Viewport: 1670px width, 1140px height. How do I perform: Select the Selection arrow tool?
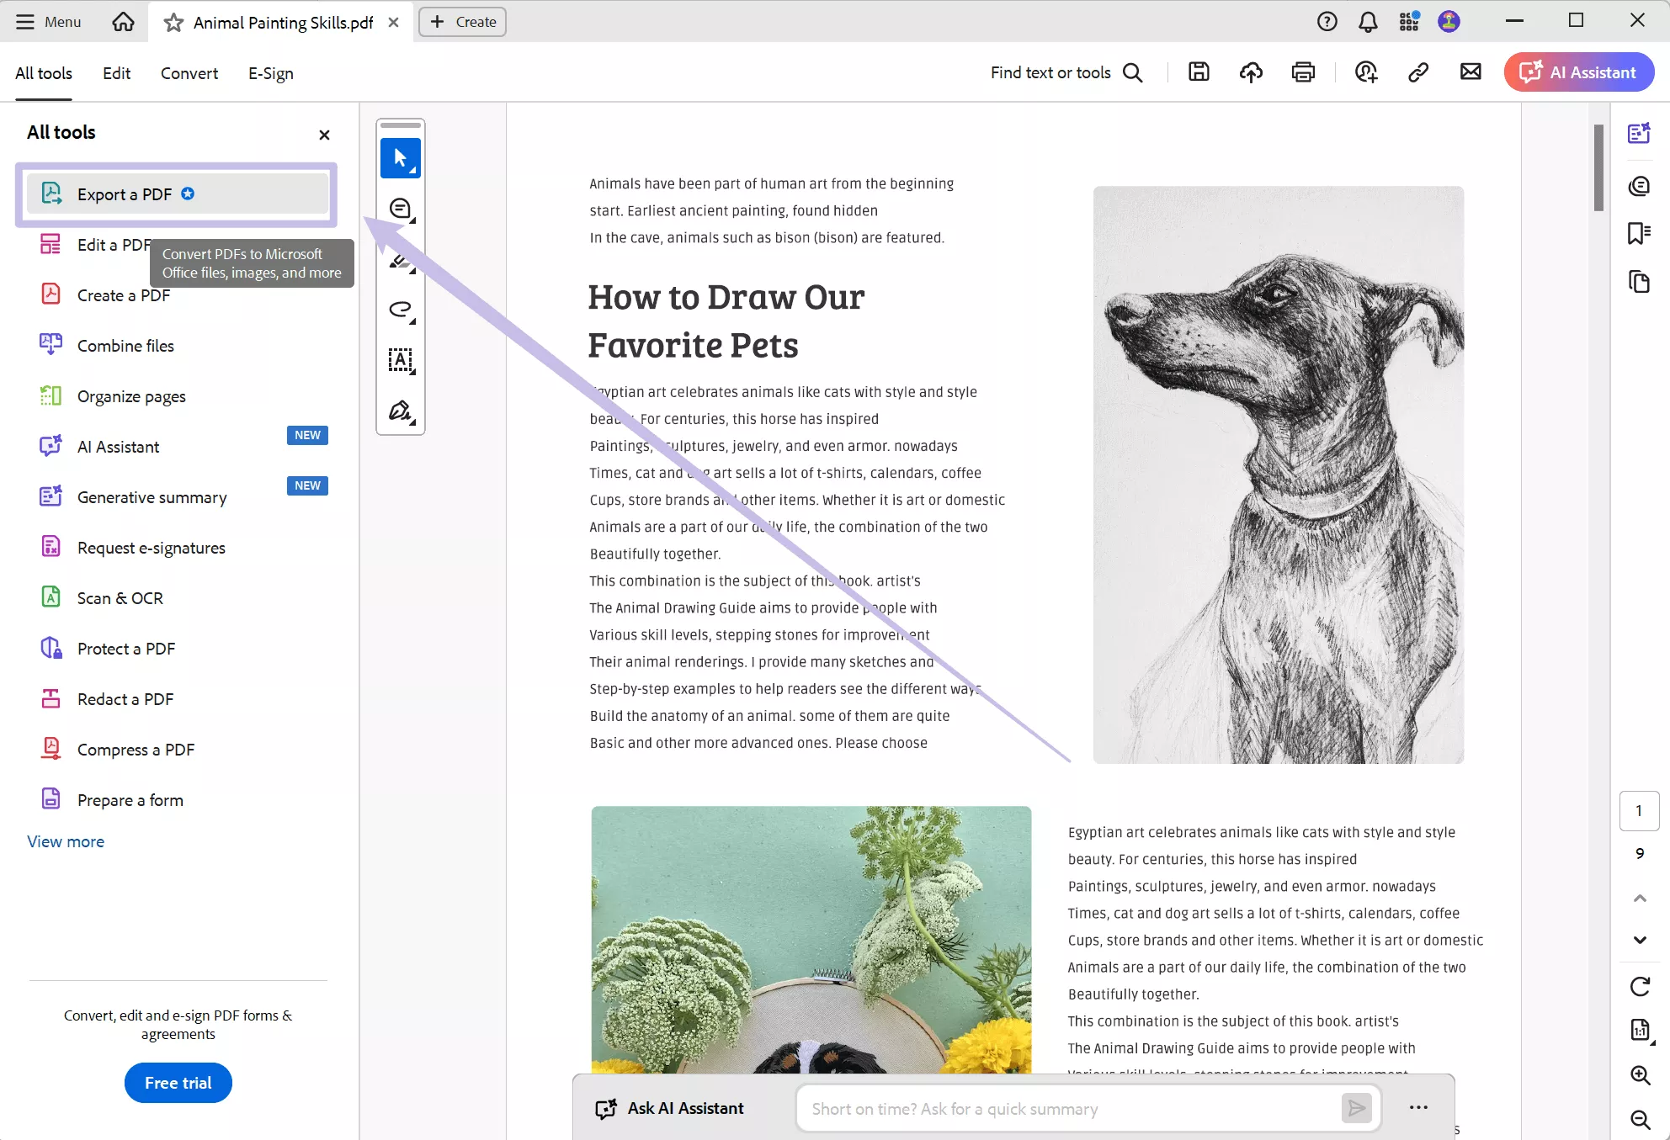pyautogui.click(x=400, y=158)
